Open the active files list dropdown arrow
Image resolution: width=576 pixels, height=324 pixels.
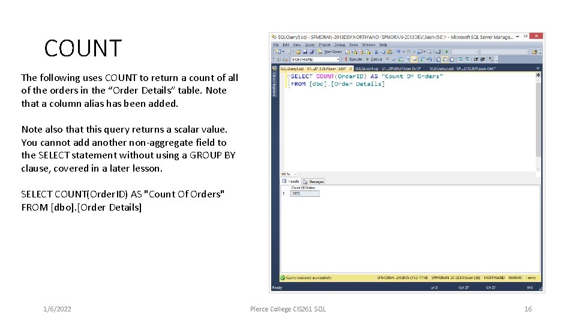pos(538,68)
